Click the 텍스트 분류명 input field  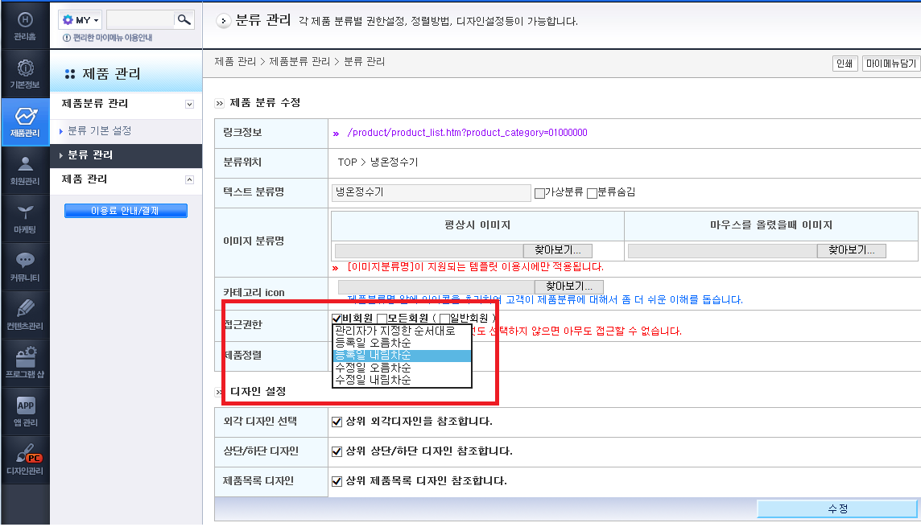tap(432, 192)
